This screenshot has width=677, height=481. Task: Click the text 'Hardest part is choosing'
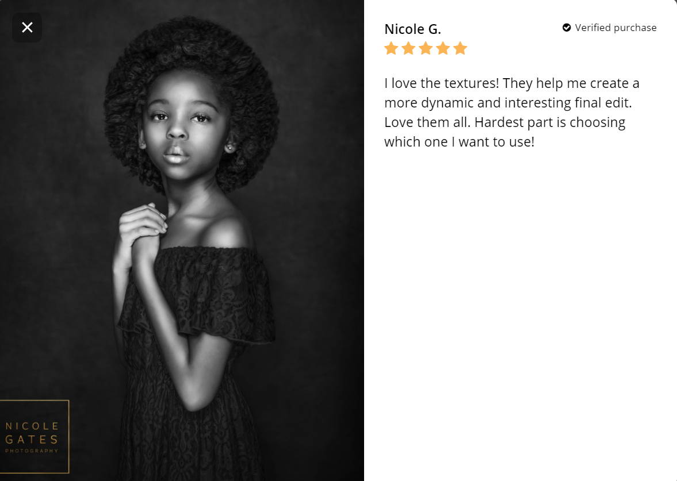(x=550, y=122)
